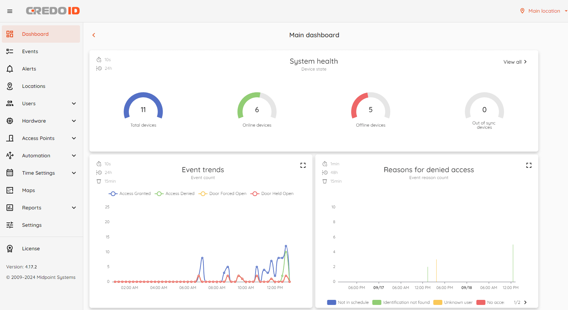Click the Automation icon
The image size is (568, 310).
(x=10, y=156)
